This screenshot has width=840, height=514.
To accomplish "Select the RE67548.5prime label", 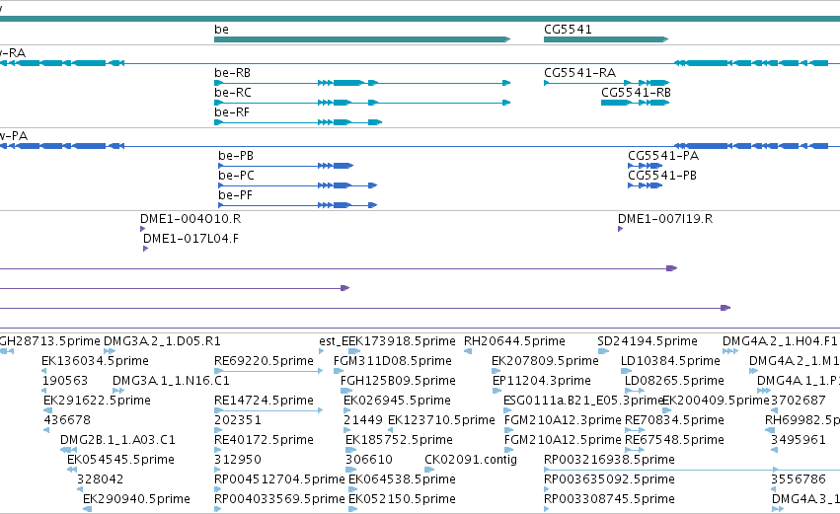I will pos(674,441).
